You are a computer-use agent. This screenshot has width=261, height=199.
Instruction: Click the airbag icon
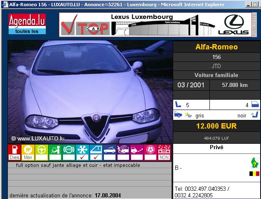pyautogui.click(x=55, y=149)
